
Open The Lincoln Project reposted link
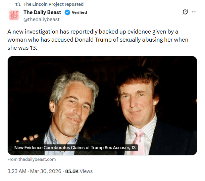(53, 4)
